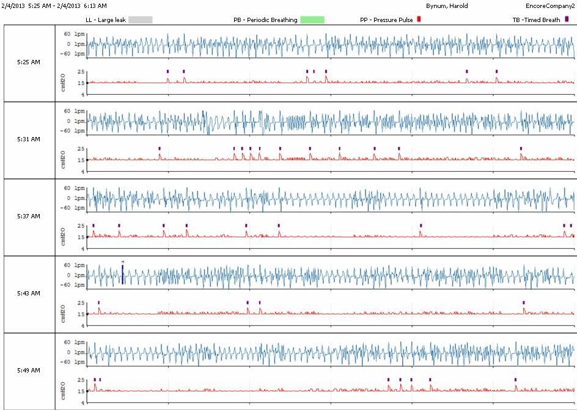Click the first timed breath marker in the 5:25 AM row

point(168,71)
